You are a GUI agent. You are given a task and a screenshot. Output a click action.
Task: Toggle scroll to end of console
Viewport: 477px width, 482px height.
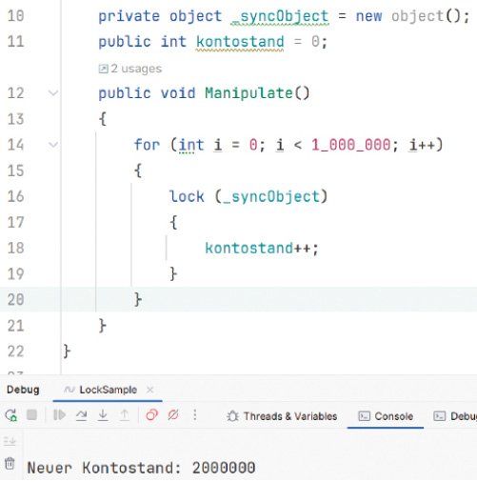10,441
